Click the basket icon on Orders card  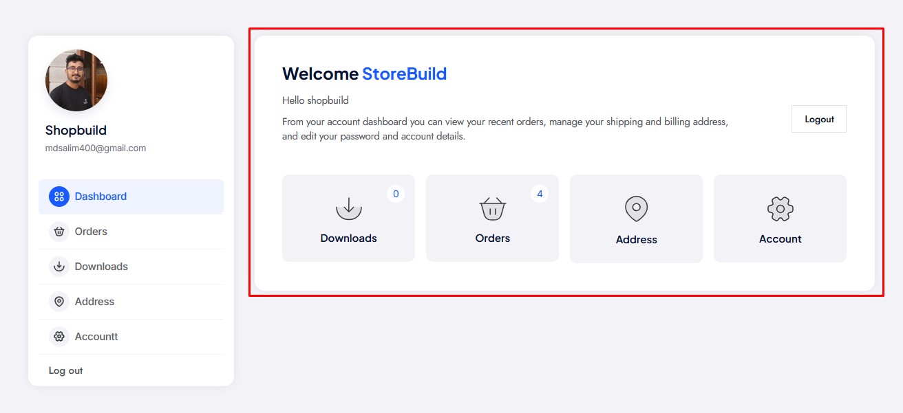[493, 208]
